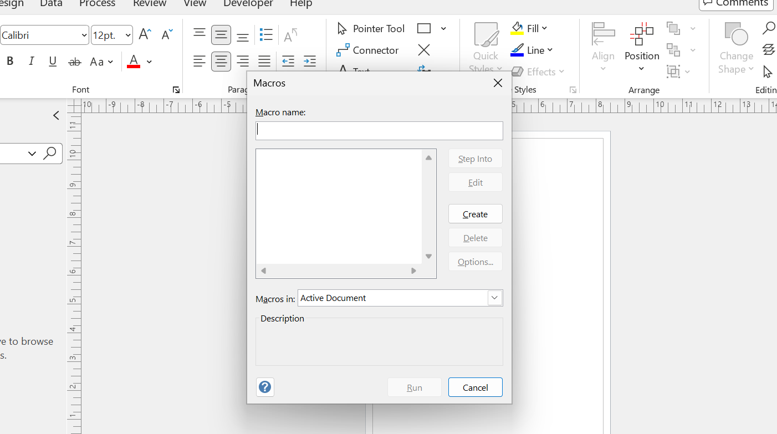Decrease the paragraph indent
777x434 pixels.
[288, 62]
